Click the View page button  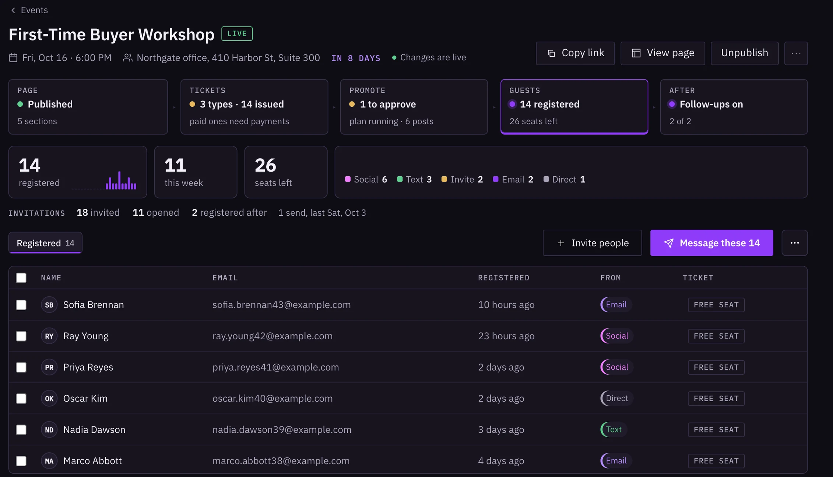(x=663, y=53)
